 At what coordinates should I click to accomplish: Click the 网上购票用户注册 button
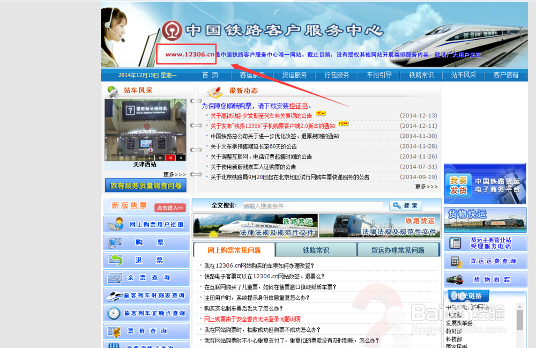146,224
